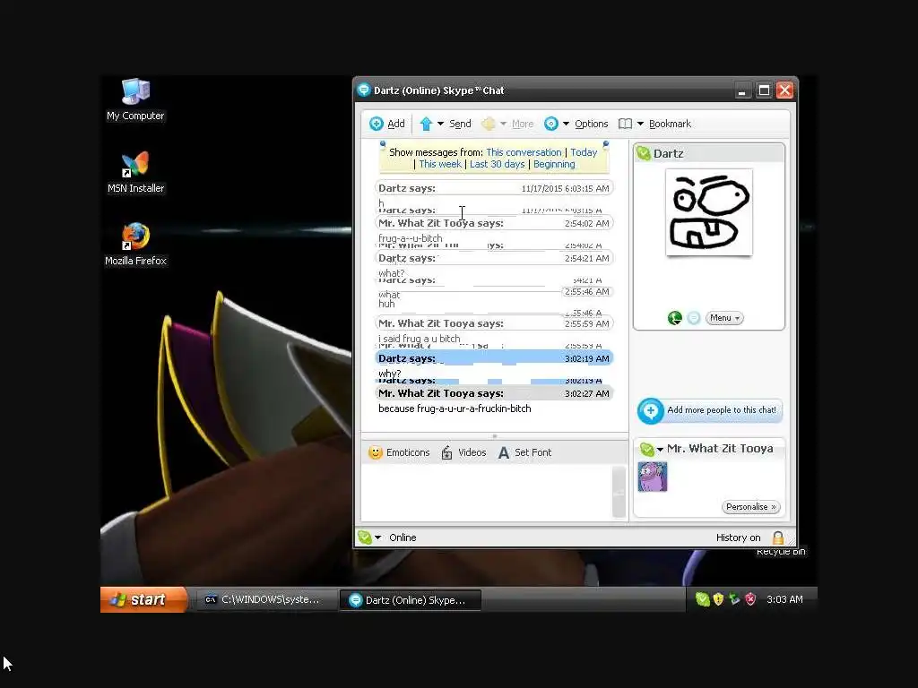918x688 pixels.
Task: Click Mr. What Zit Tooya's purple avatar
Action: pyautogui.click(x=653, y=477)
